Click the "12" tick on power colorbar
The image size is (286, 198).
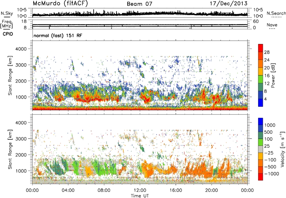[267, 84]
